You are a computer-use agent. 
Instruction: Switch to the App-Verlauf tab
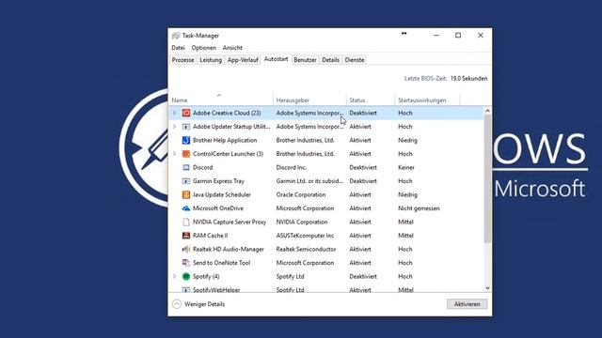(x=243, y=60)
